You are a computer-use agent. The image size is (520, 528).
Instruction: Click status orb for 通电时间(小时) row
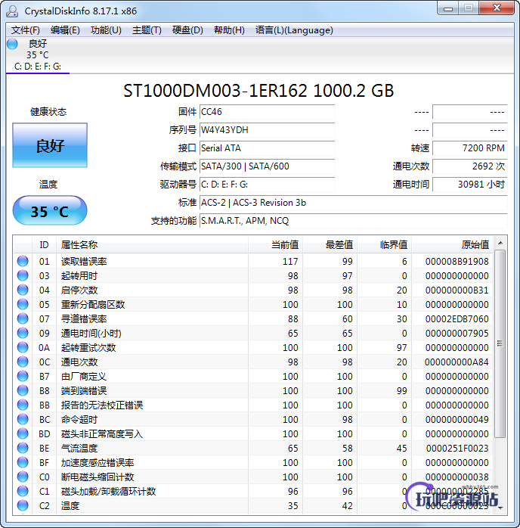(x=23, y=333)
